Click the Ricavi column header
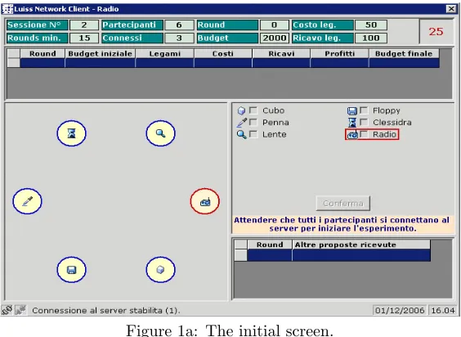The width and height of the screenshot is (461, 337). click(281, 53)
